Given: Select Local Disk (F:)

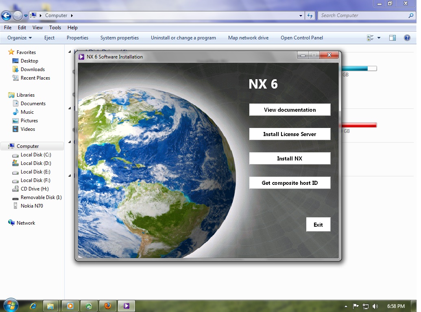Looking at the screenshot, I should pyautogui.click(x=35, y=180).
